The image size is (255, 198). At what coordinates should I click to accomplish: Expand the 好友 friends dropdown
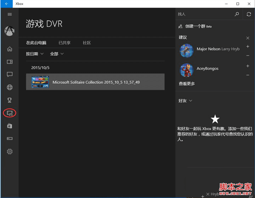185,101
